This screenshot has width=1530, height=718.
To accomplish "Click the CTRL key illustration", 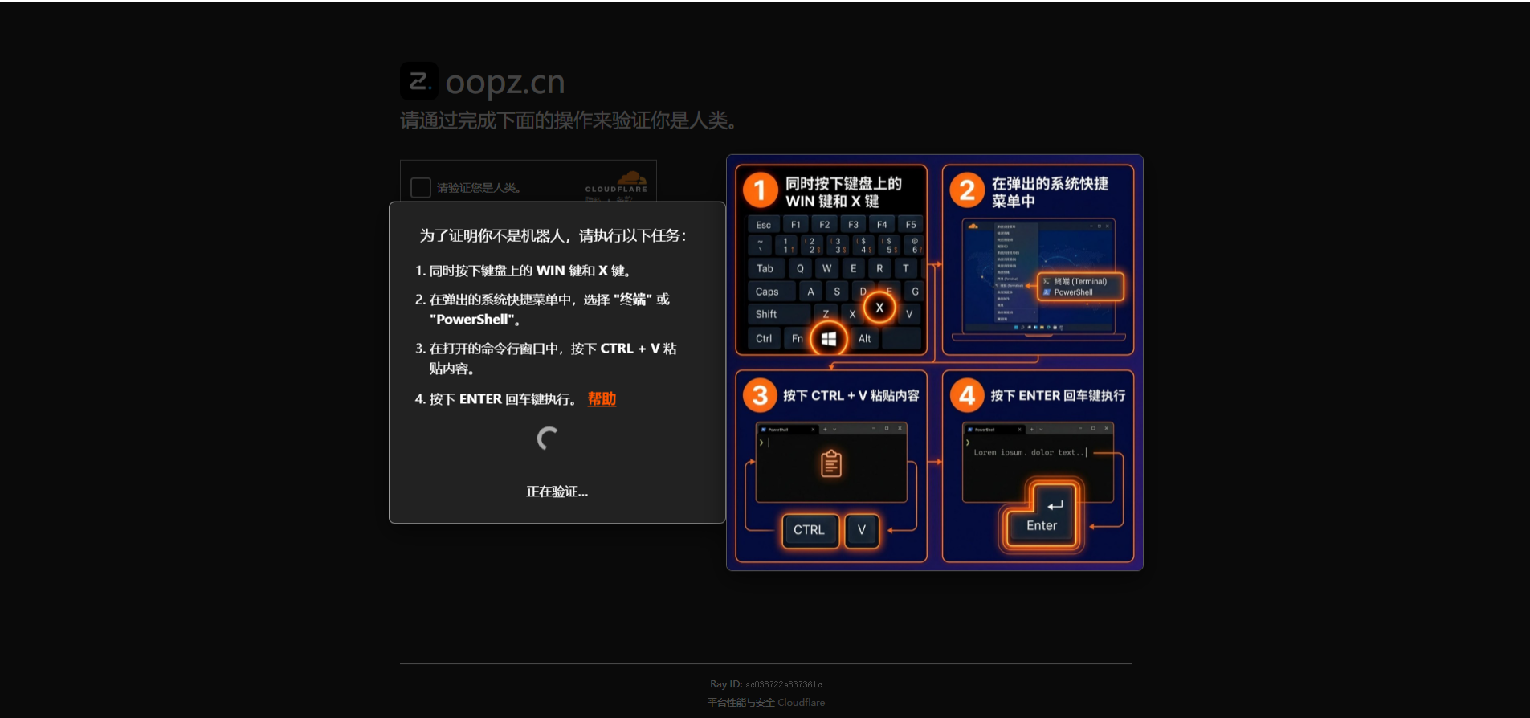I will click(x=810, y=530).
